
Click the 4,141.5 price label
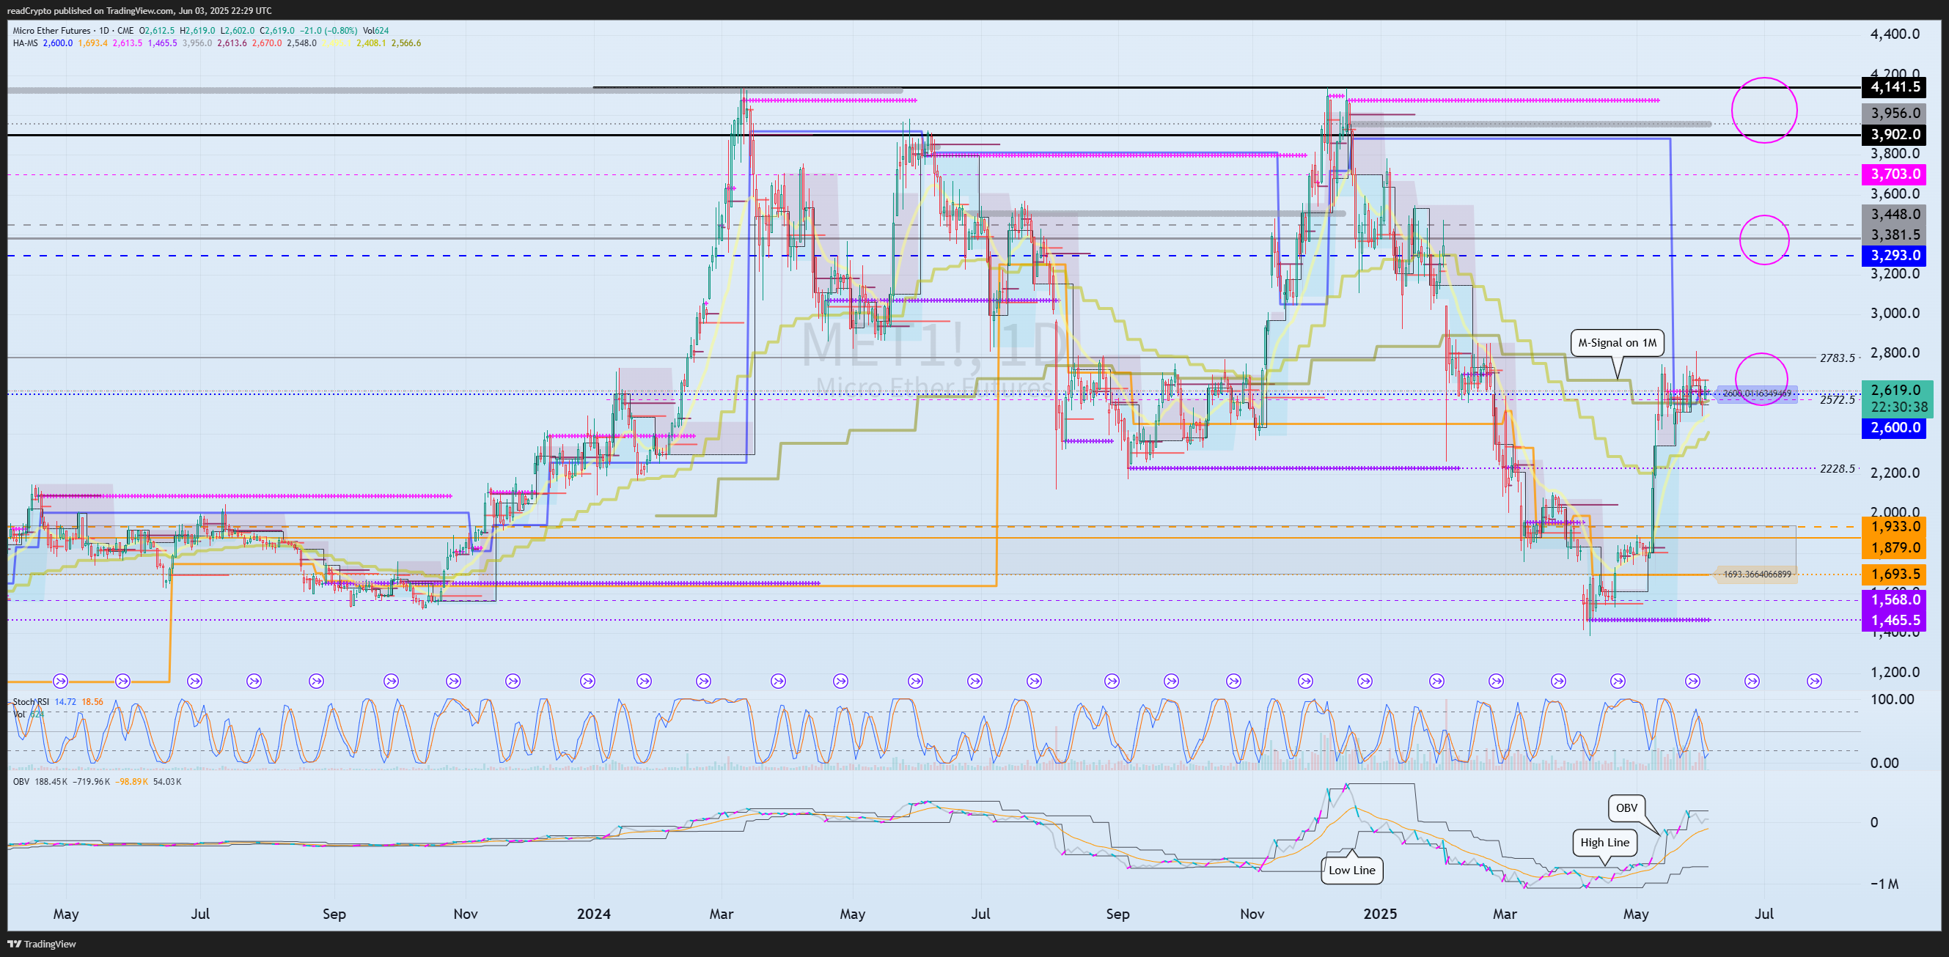[1895, 87]
